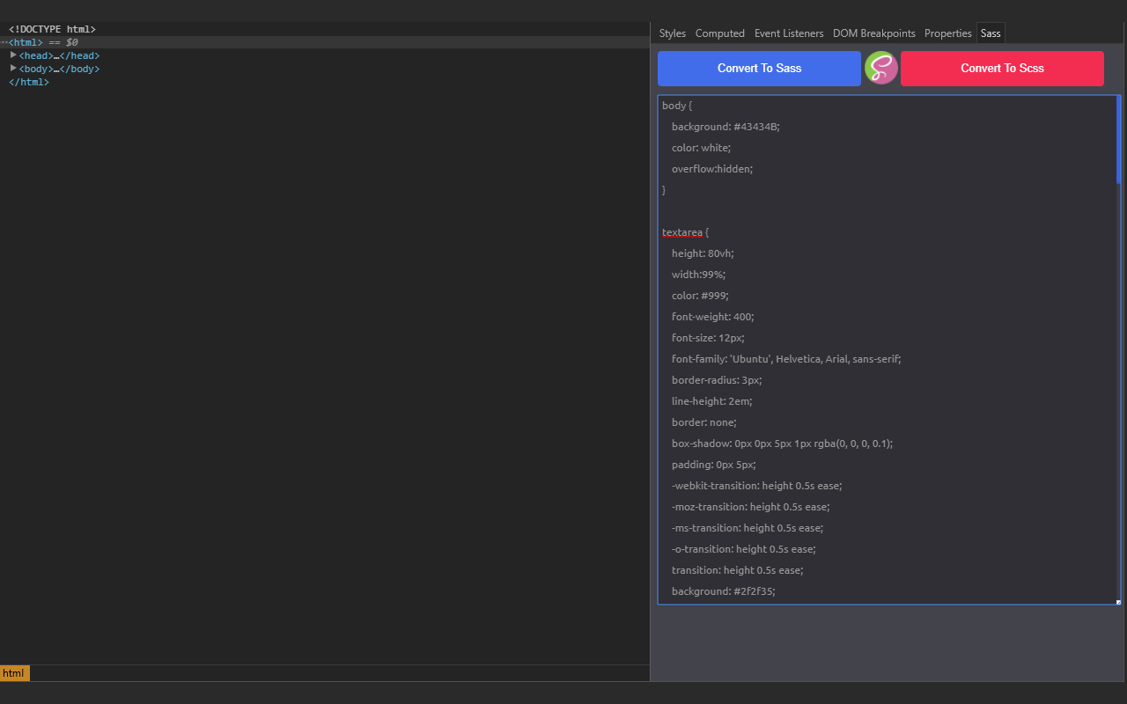
Task: Open the Properties tab
Action: tap(947, 33)
